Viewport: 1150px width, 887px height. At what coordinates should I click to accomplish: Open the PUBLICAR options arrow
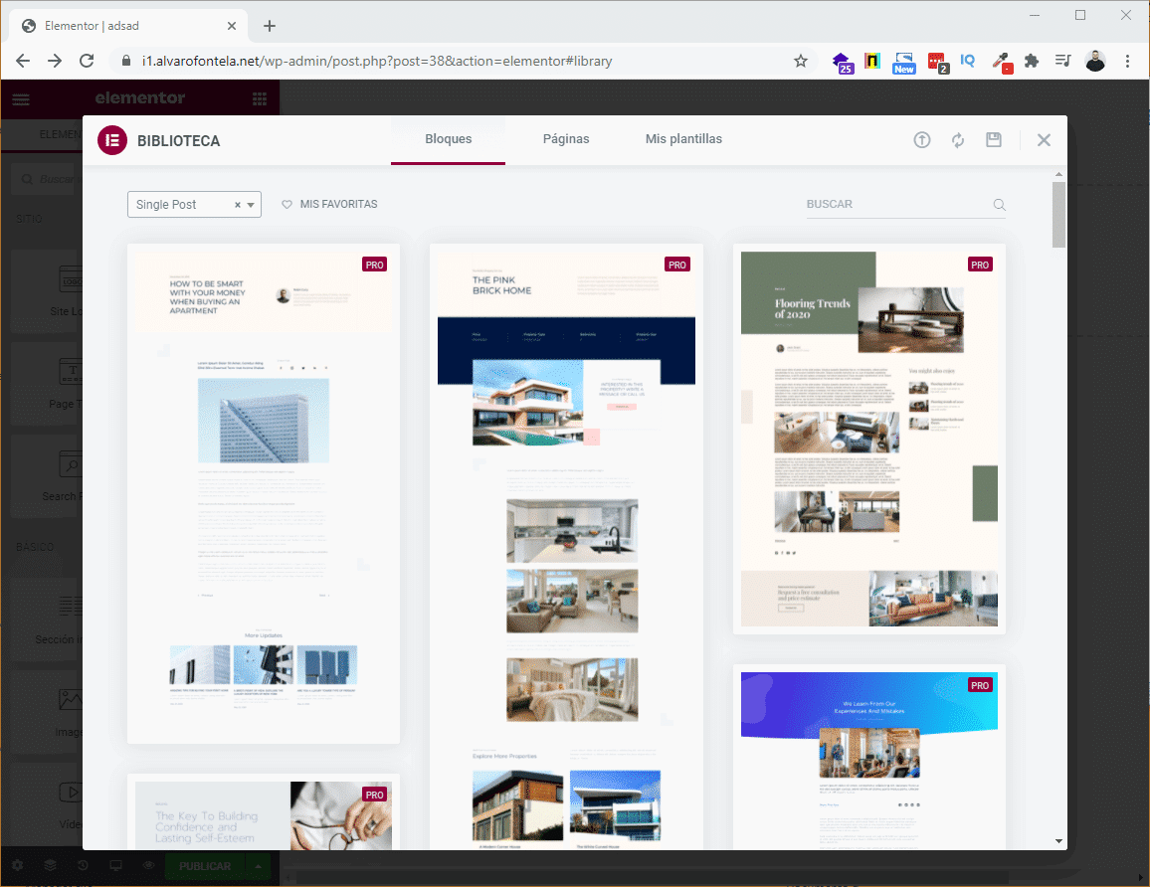click(x=258, y=865)
